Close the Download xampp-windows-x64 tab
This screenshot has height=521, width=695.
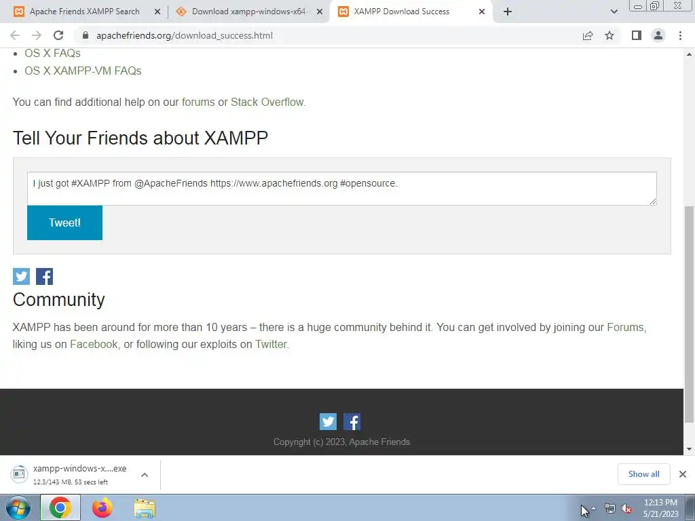(x=320, y=12)
